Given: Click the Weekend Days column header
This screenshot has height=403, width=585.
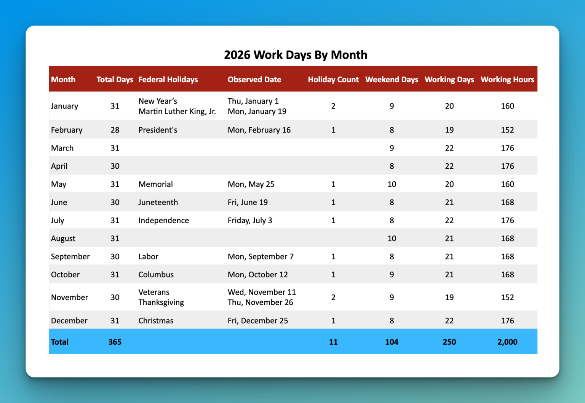Looking at the screenshot, I should 392,80.
